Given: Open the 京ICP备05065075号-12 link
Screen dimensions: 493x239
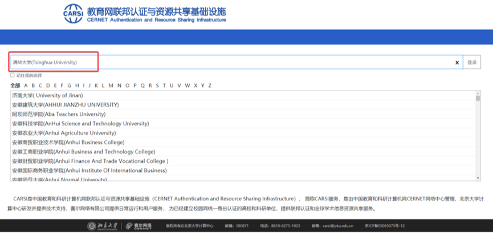Looking at the screenshot, I should click(385, 226).
